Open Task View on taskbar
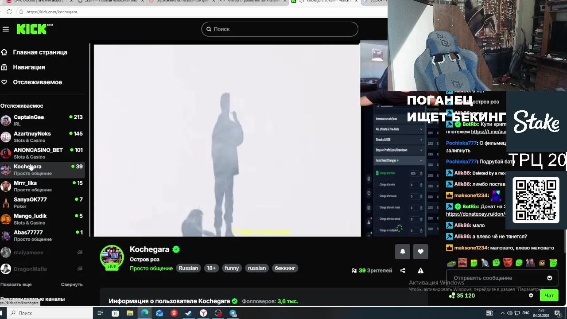 100,313
